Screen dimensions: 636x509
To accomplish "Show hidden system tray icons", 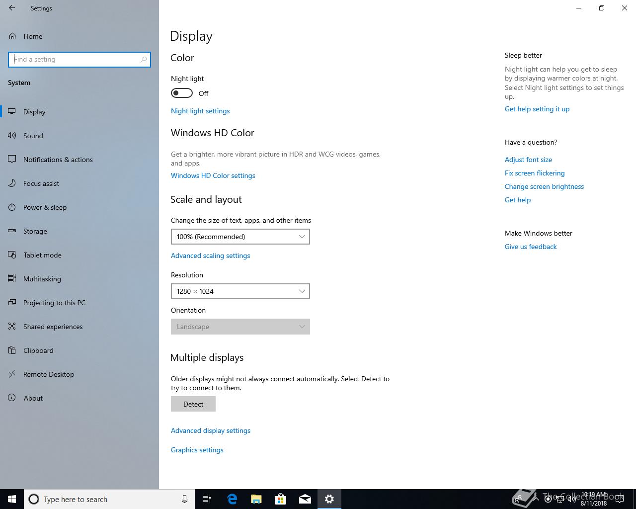I will [x=536, y=499].
